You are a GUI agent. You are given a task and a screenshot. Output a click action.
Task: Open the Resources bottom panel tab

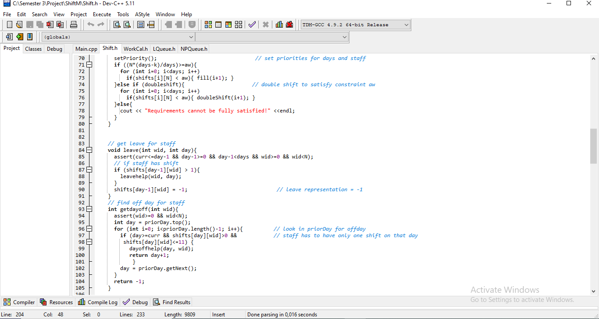[x=56, y=302]
